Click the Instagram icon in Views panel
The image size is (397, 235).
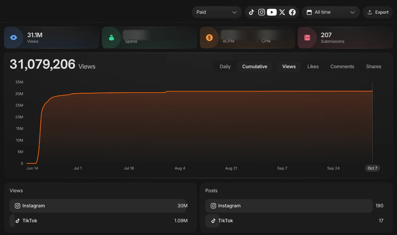(x=17, y=206)
